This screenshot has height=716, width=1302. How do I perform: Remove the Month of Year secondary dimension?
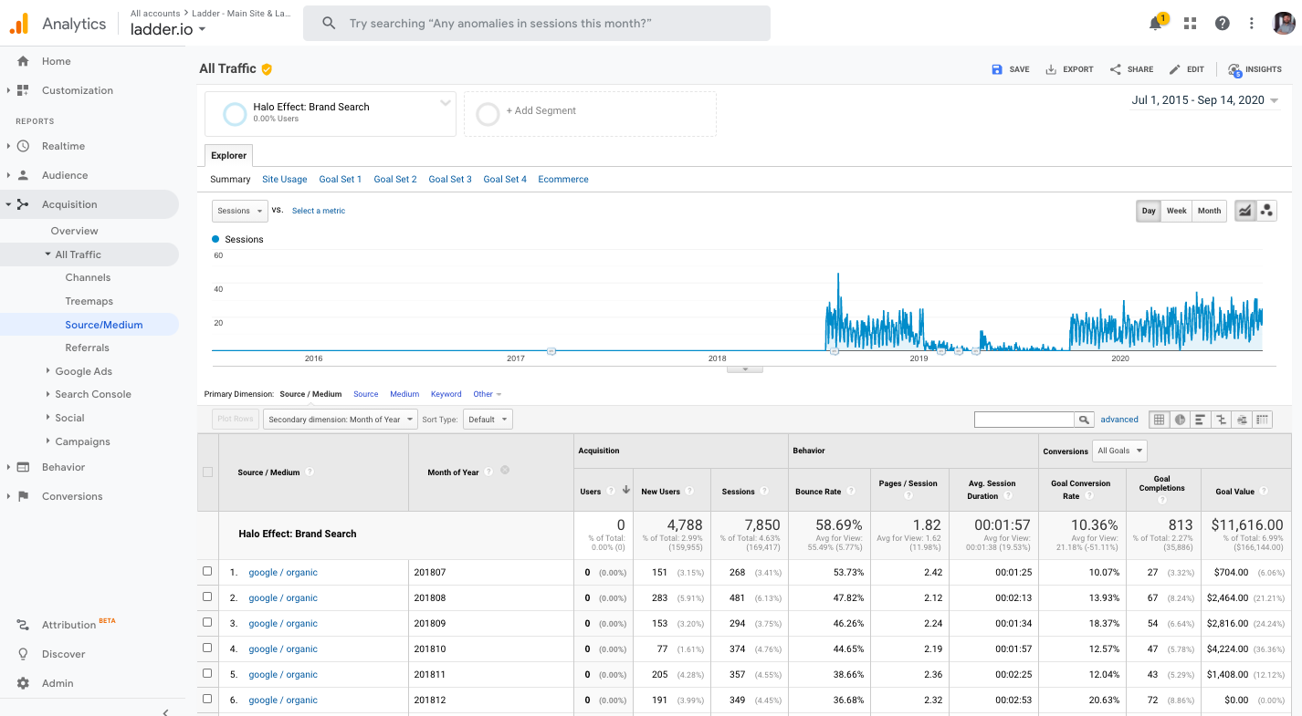(505, 471)
